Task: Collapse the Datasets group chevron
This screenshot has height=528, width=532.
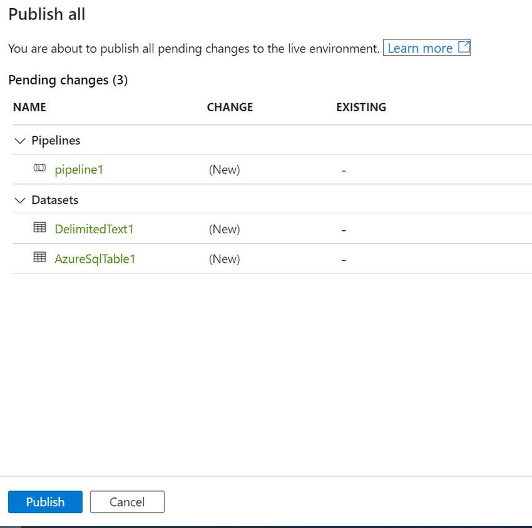Action: click(x=20, y=200)
